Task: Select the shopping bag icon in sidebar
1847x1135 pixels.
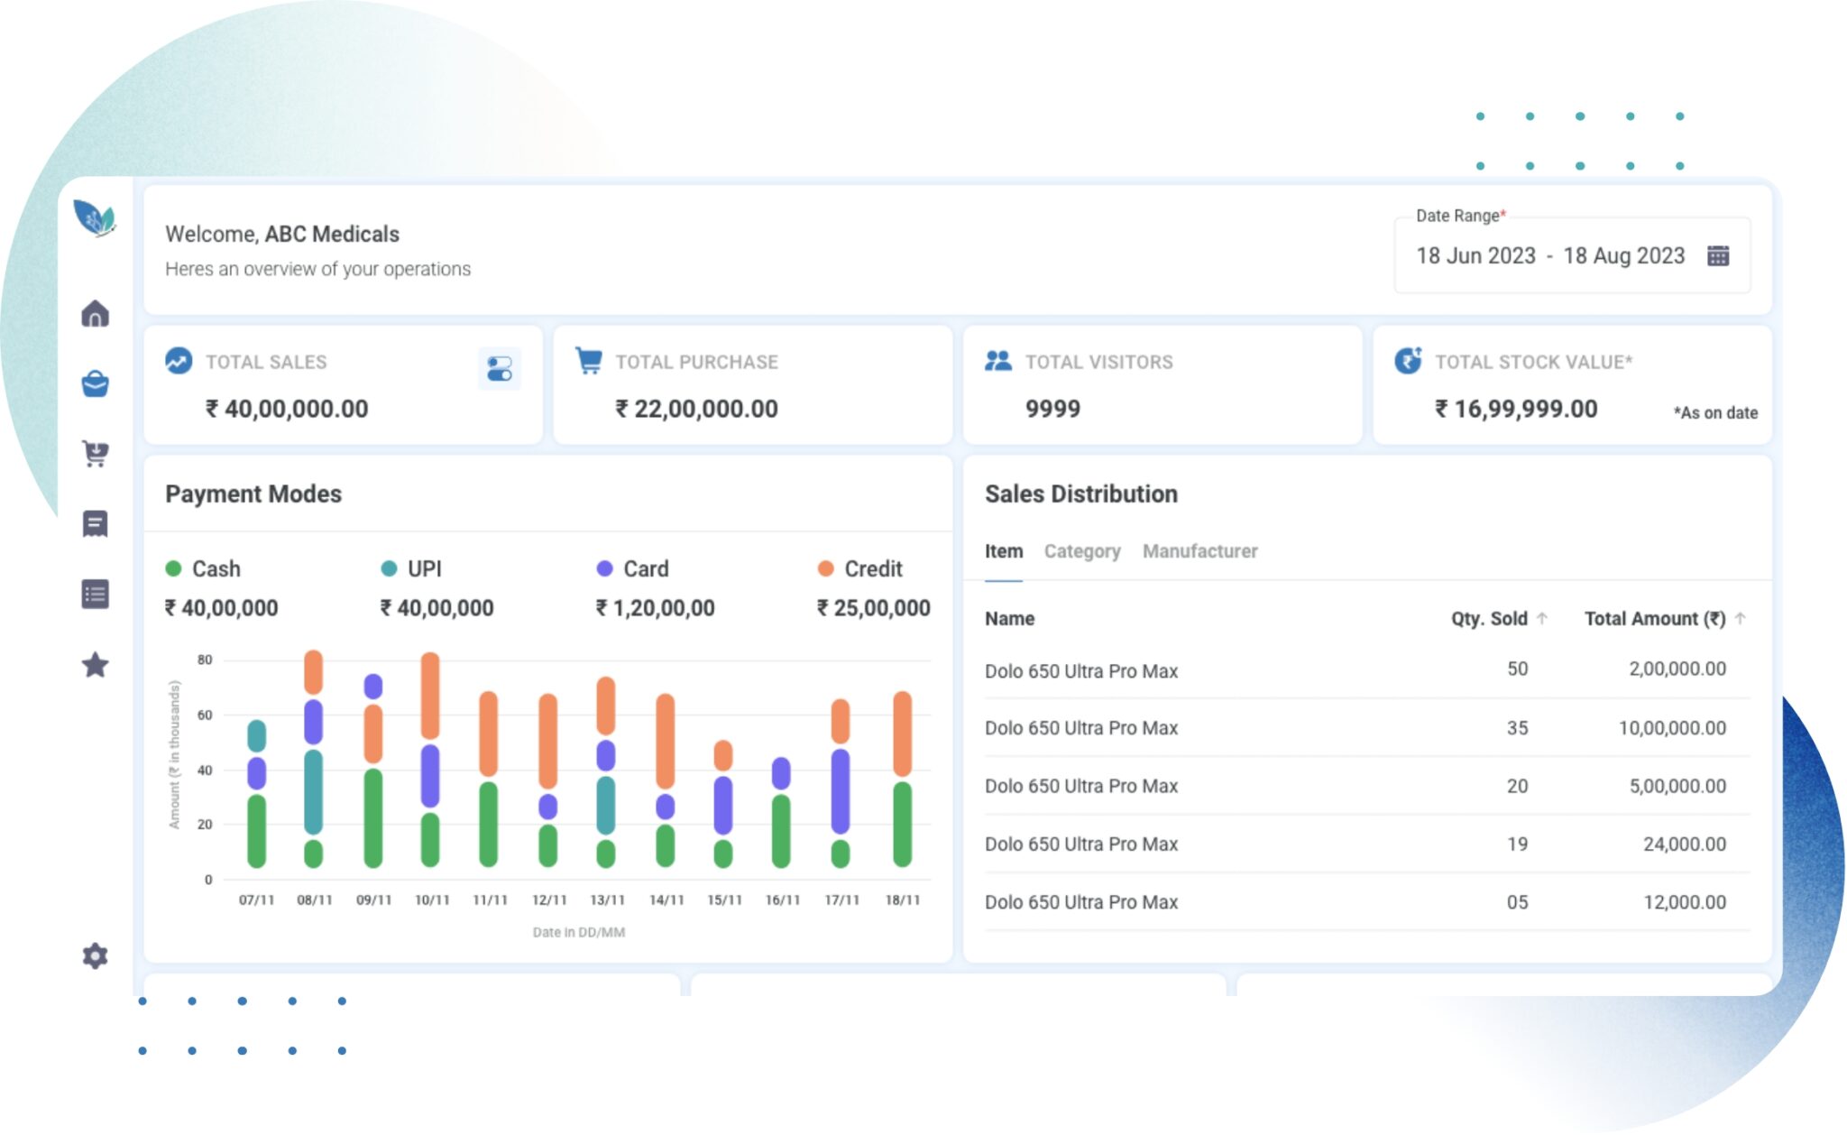Action: (x=95, y=383)
